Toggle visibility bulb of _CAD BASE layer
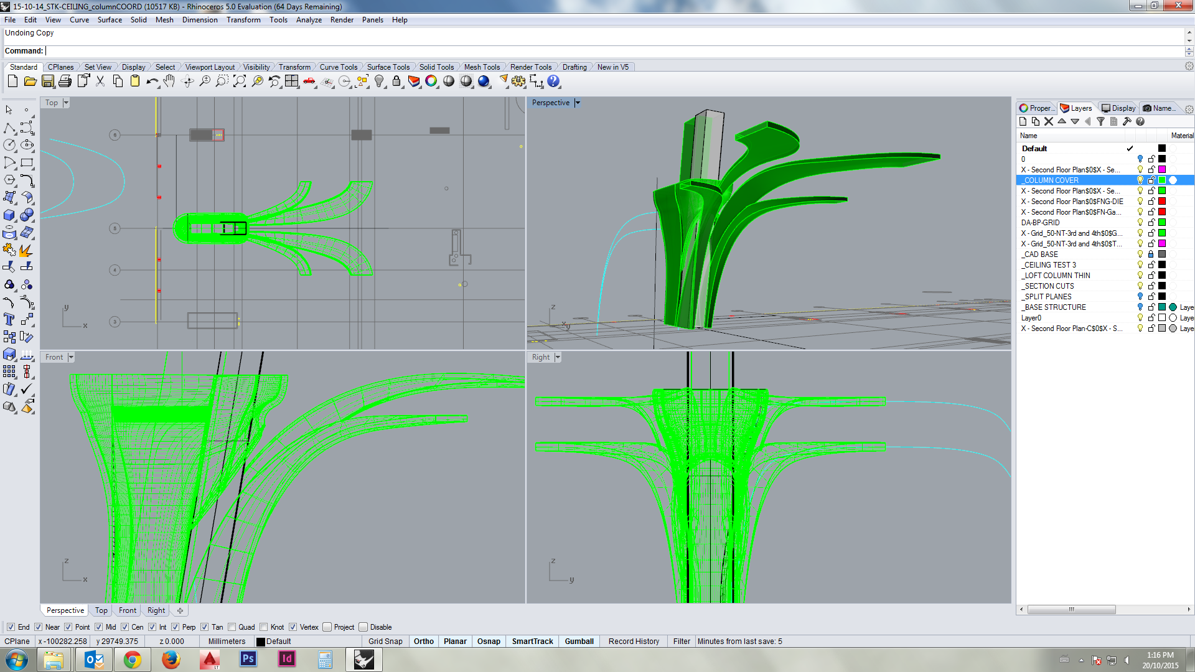 point(1140,254)
